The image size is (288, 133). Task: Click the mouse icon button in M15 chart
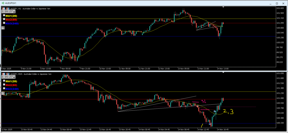pyautogui.click(x=3, y=93)
